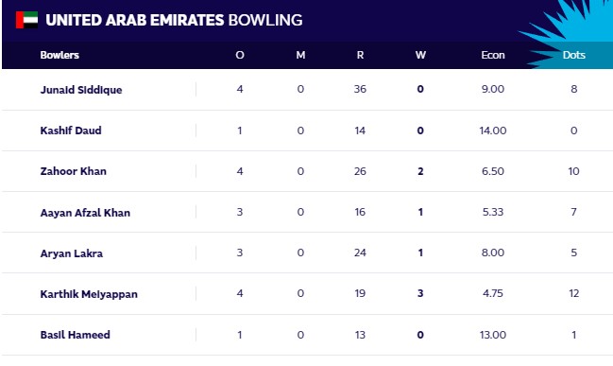Open Junaid Siddique's player profile
The image size is (613, 366).
point(81,90)
